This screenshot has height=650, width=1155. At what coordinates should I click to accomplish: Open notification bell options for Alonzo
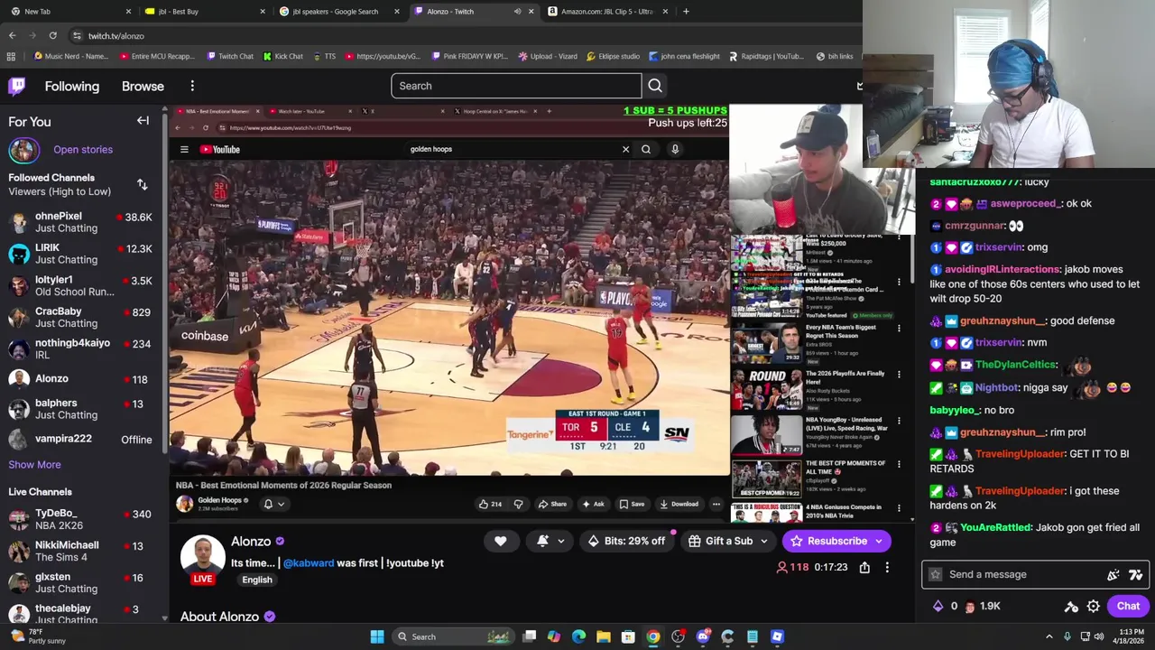(550, 541)
